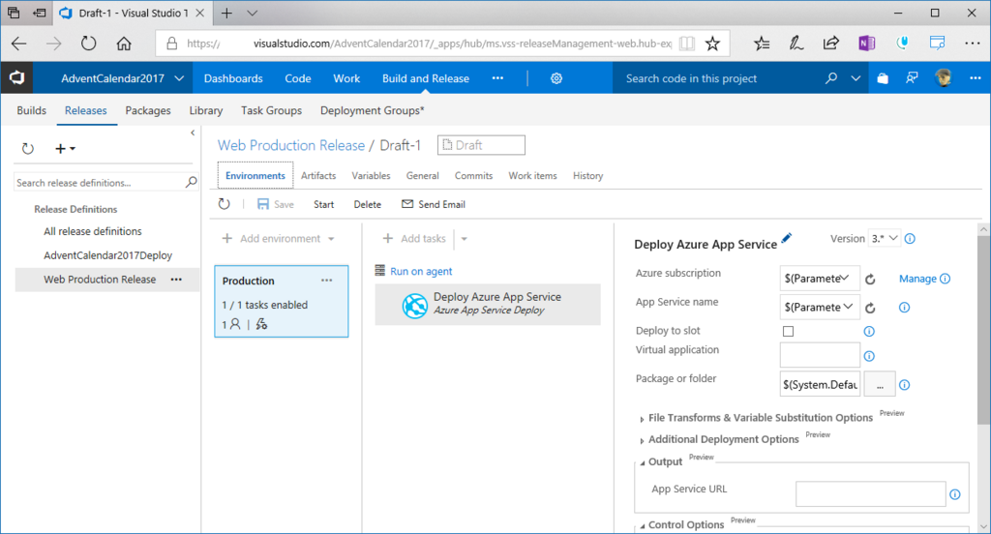Screen dimensions: 991x534
Task: Refresh the Draft-1 release toolbar icon
Action: 225,204
